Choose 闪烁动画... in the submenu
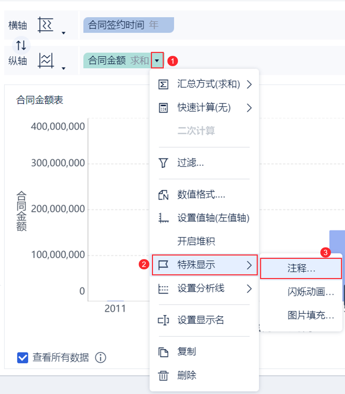Viewport: 345px width, 394px height. click(301, 292)
